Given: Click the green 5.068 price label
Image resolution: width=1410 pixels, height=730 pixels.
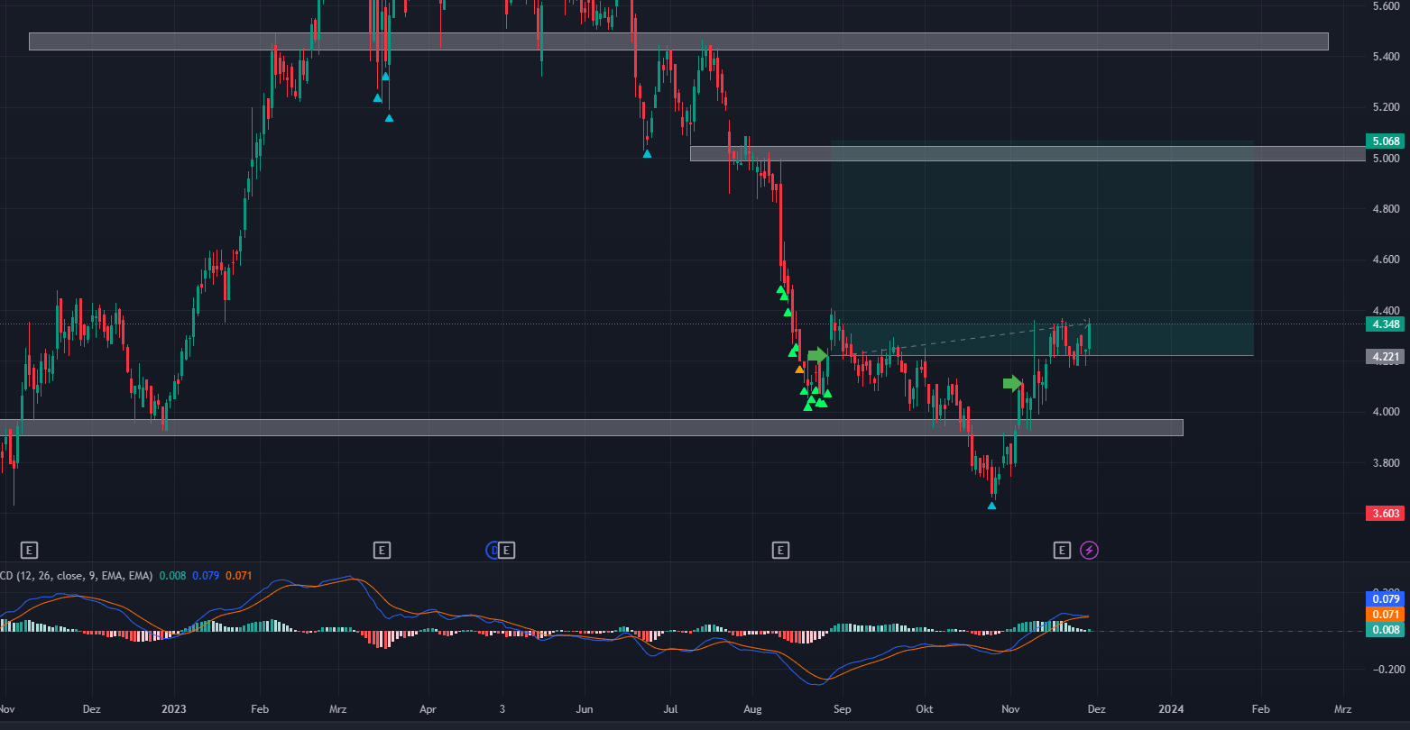Looking at the screenshot, I should [1385, 141].
